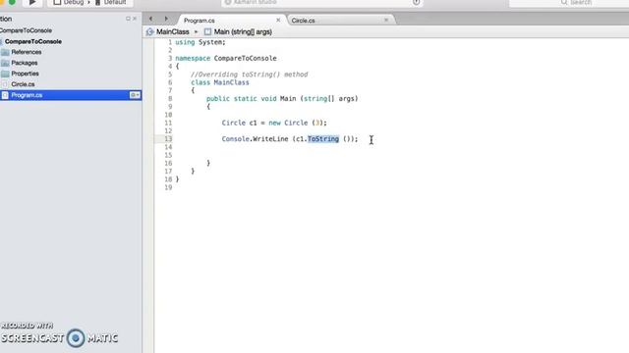Select the References folder

point(27,52)
